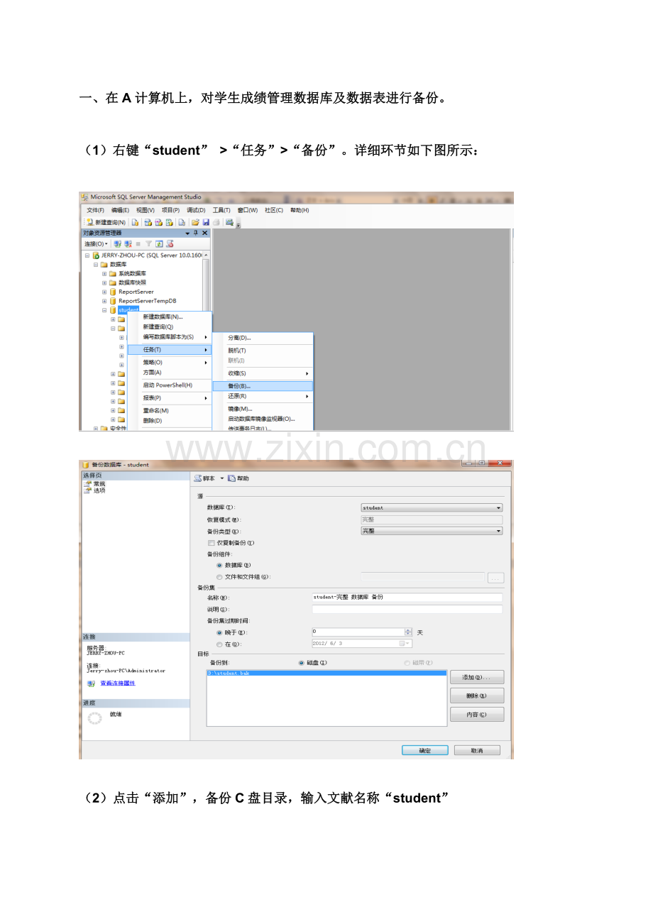Screen dimensions: 653x924
Task: Click the days spinner for 晚于 field
Action: 408,632
